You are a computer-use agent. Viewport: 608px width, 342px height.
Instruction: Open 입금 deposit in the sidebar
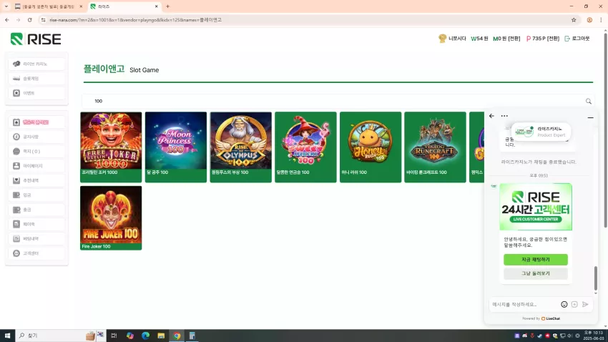point(36,195)
